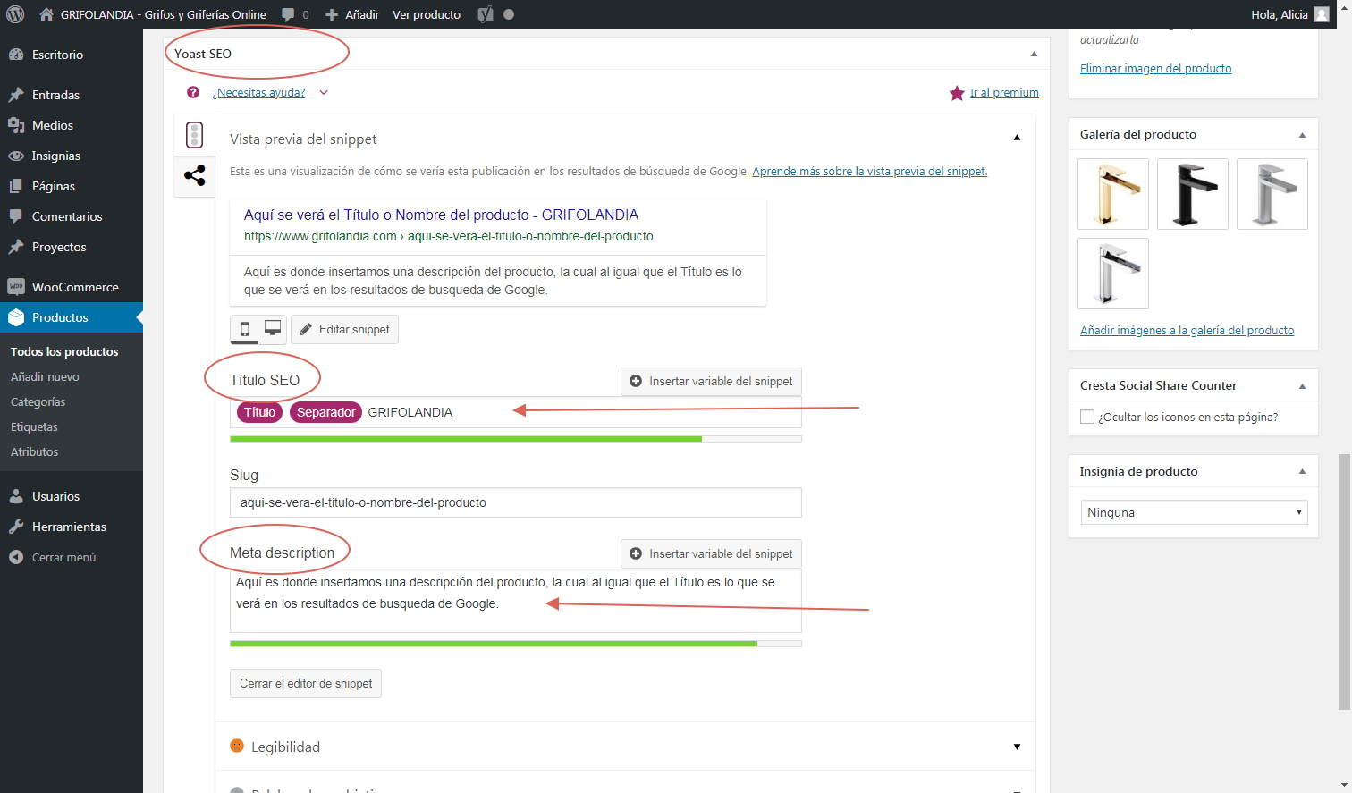Click into the Meta description text area

point(515,600)
